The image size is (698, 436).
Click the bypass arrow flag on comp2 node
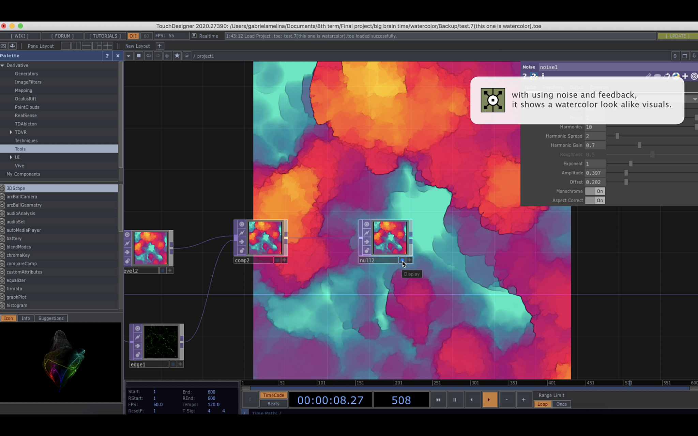click(x=242, y=242)
